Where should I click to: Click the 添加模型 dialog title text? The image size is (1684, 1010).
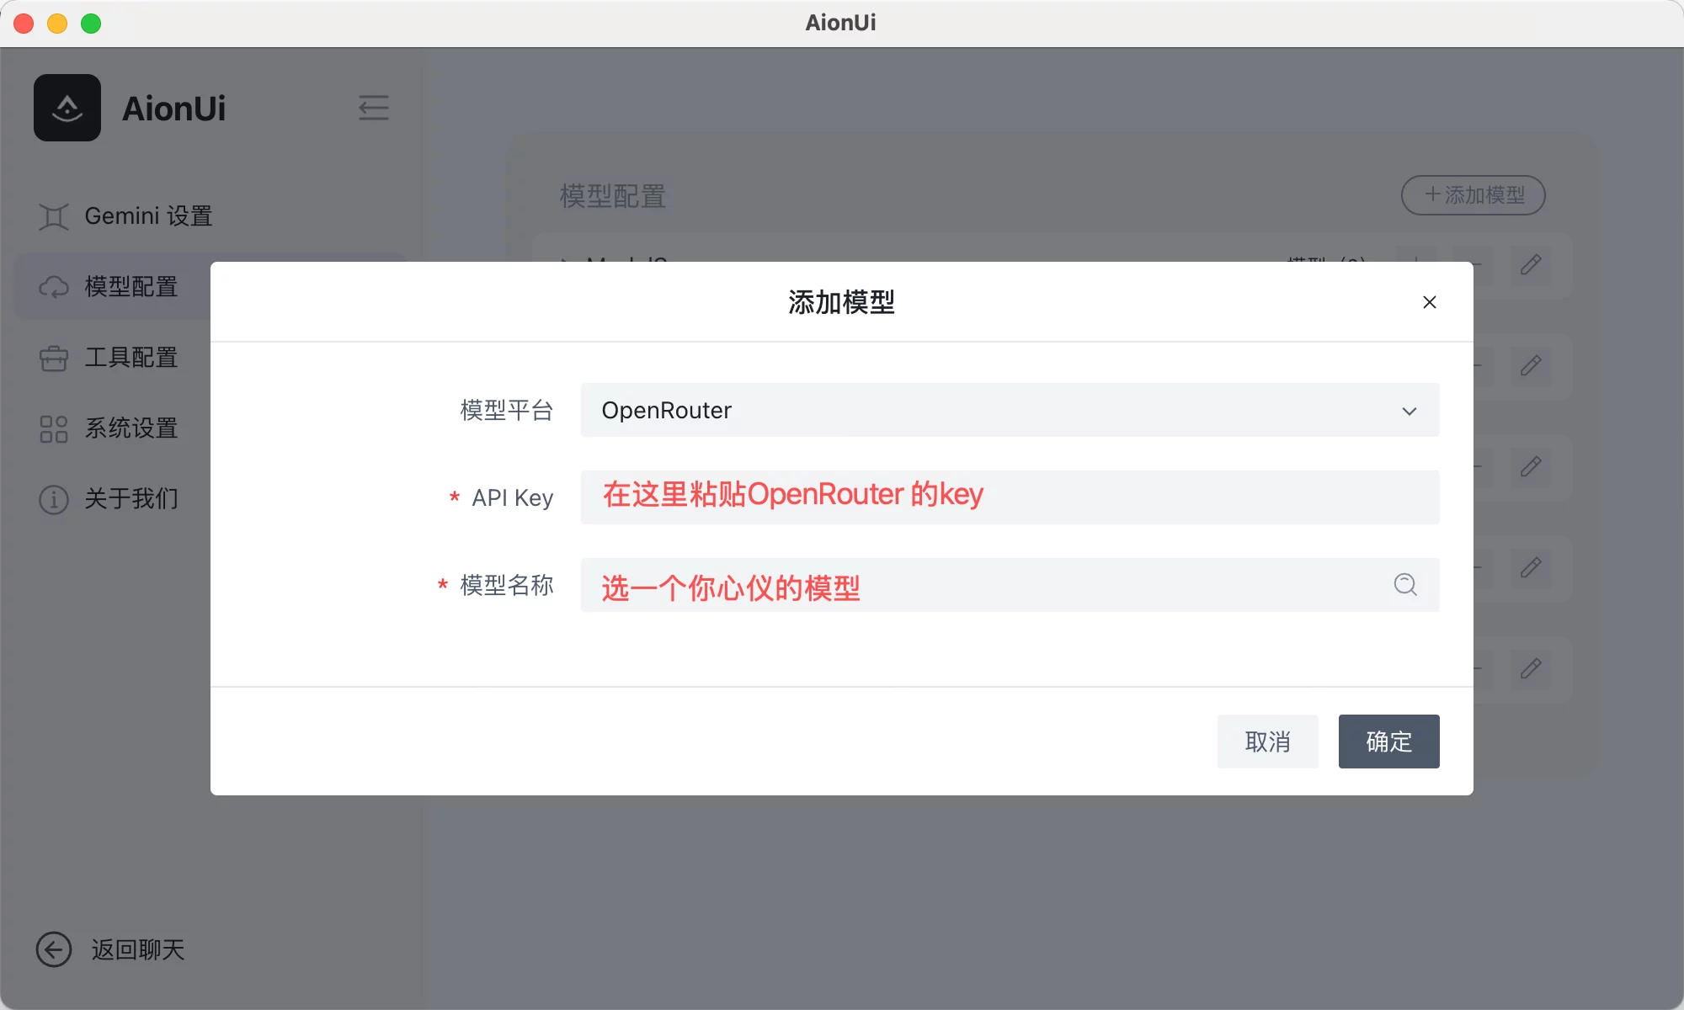(x=841, y=302)
